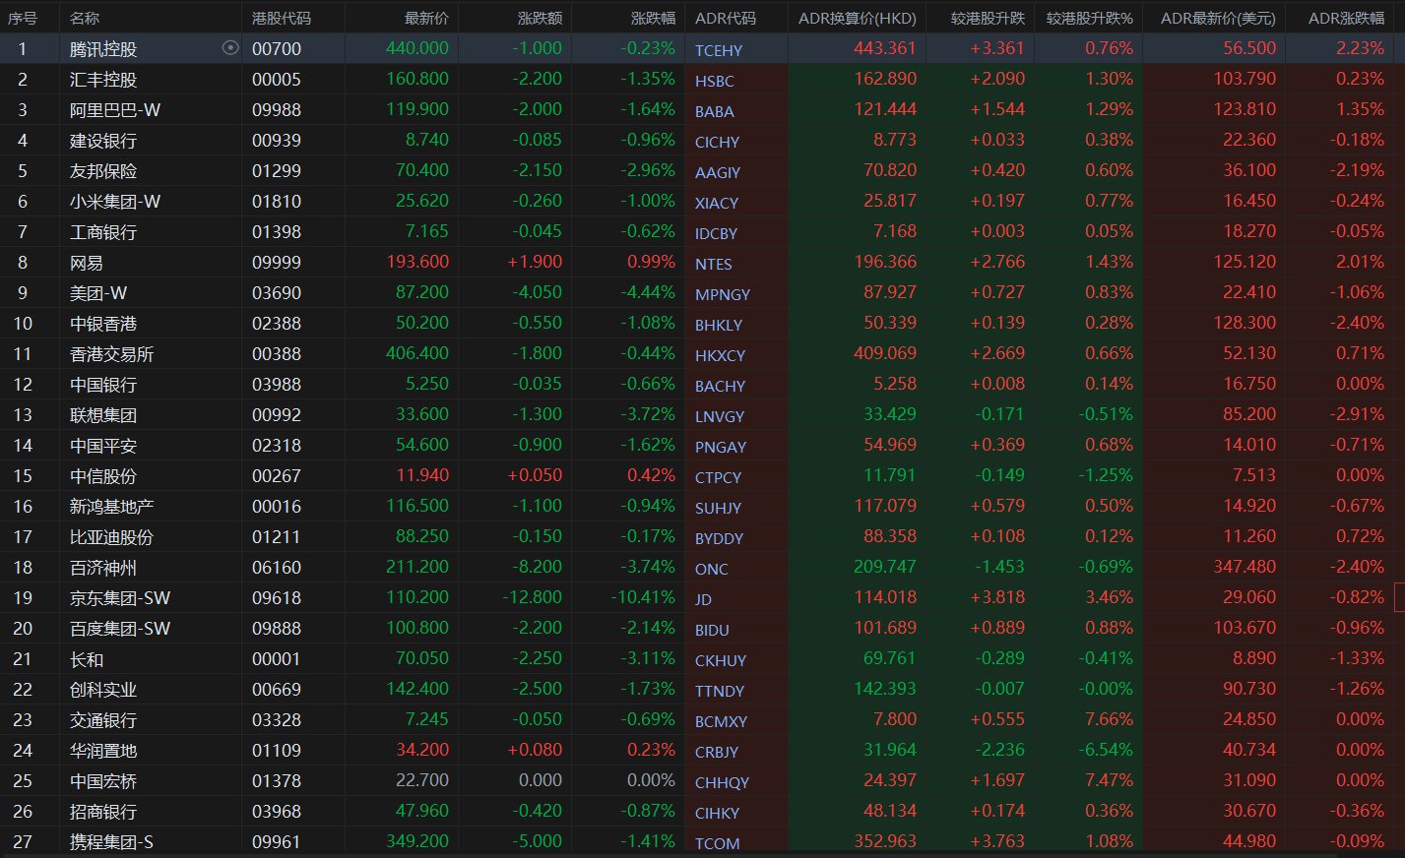The image size is (1405, 858).
Task: Select the ADR latest price 347.480
Action: coord(1245,567)
